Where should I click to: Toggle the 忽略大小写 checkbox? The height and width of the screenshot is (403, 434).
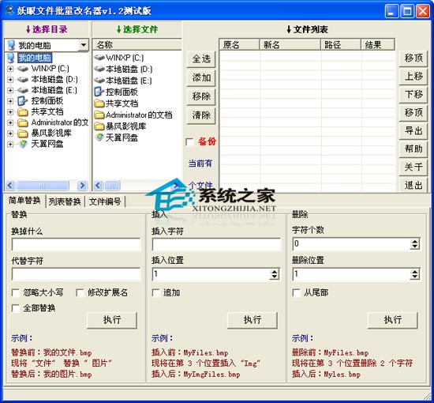16,292
